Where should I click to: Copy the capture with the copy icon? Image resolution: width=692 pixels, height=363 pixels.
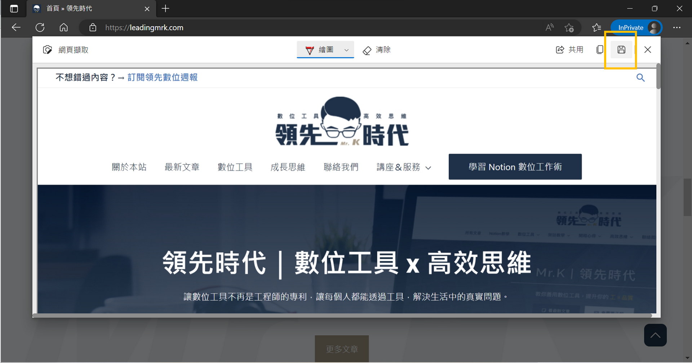[600, 50]
